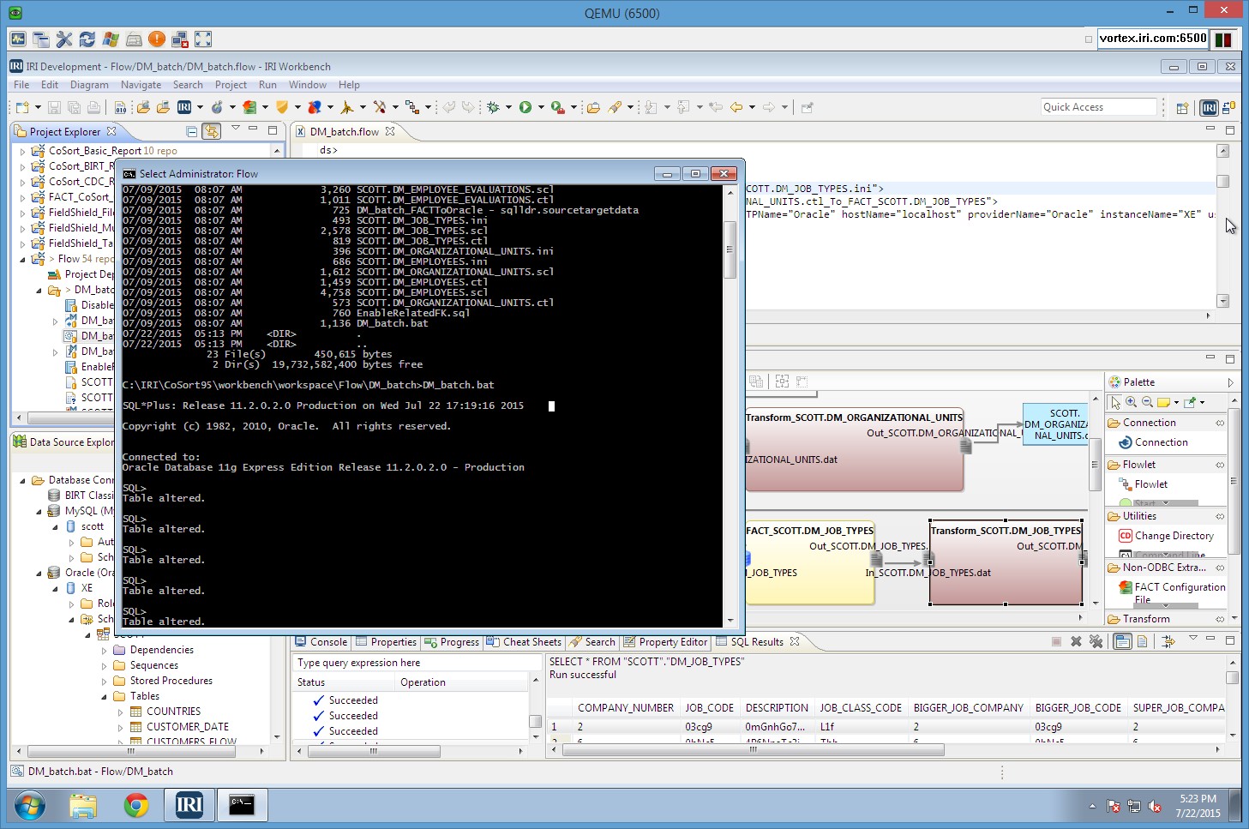This screenshot has height=829, width=1249.
Task: Click the QEMU refresh arrows icon
Action: click(87, 39)
